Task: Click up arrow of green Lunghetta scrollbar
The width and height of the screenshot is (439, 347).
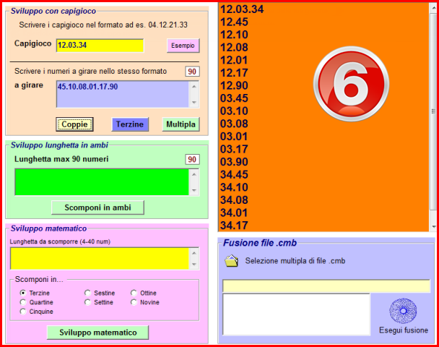Action: click(x=194, y=175)
